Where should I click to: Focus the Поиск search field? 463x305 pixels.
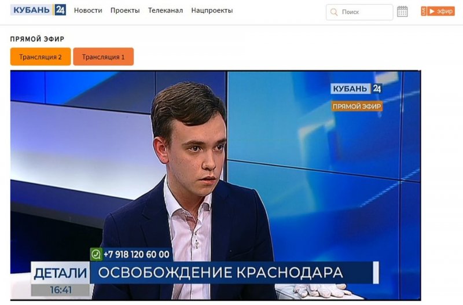(359, 12)
